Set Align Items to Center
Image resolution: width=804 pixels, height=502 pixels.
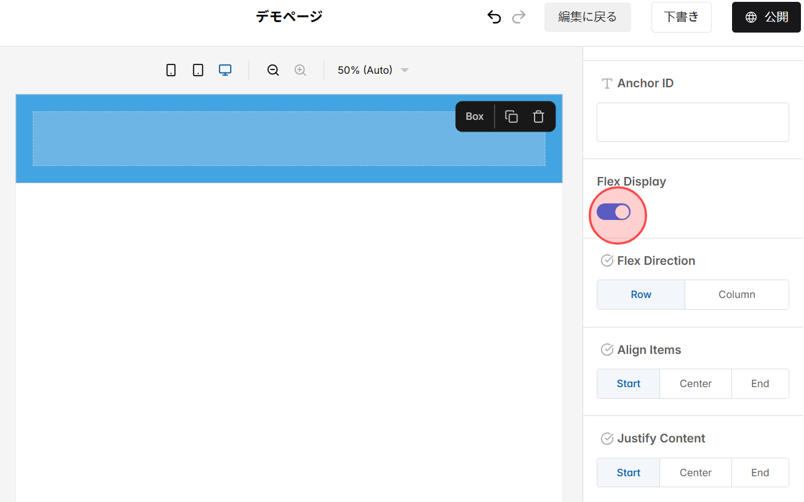(x=695, y=383)
